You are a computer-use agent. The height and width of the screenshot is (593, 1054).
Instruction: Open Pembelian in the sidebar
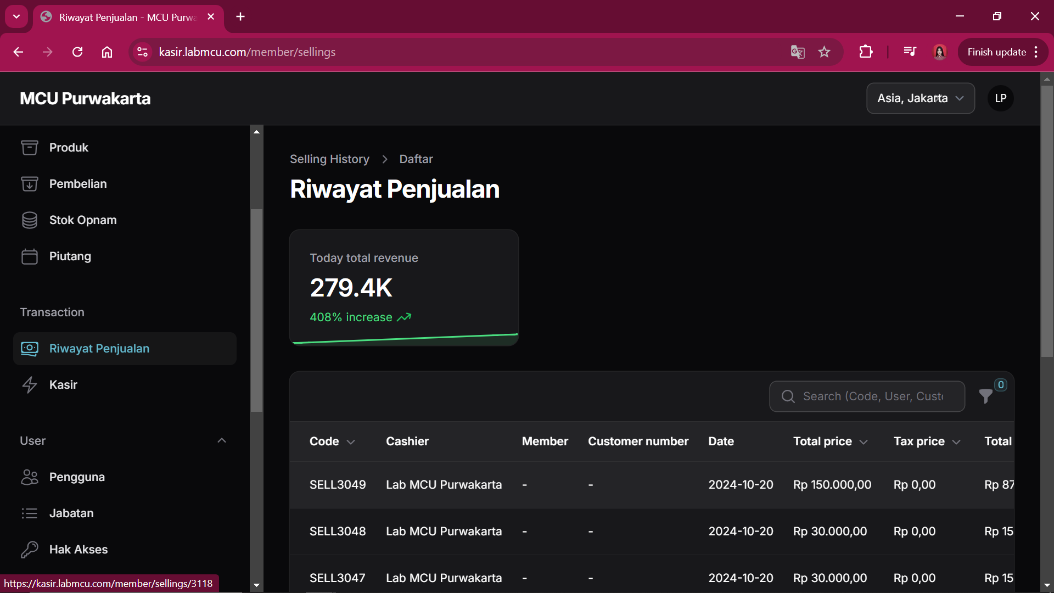pos(77,184)
